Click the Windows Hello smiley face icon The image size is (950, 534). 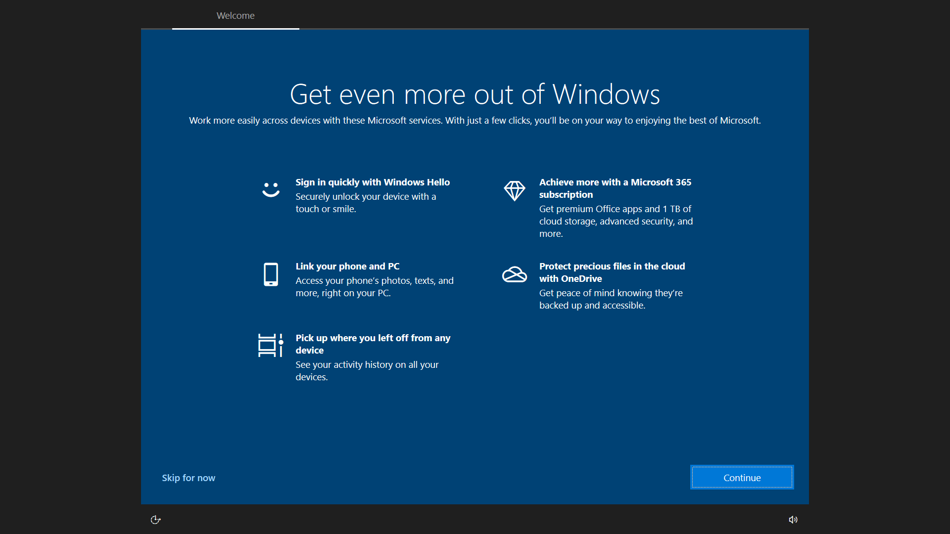271,190
